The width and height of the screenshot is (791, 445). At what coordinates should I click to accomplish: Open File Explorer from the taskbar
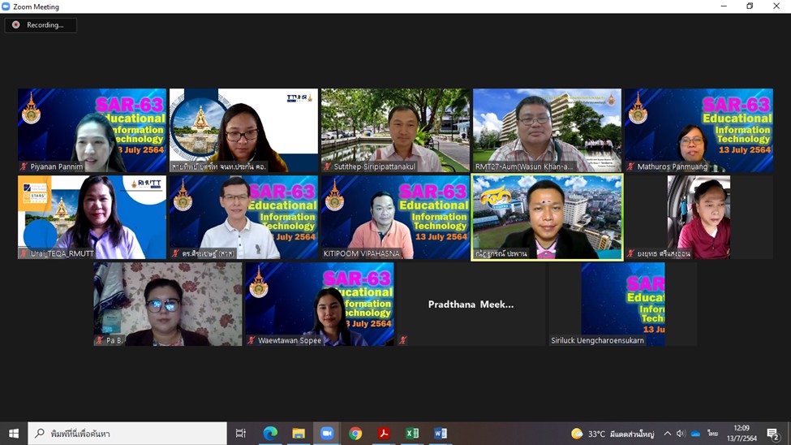[x=299, y=434]
